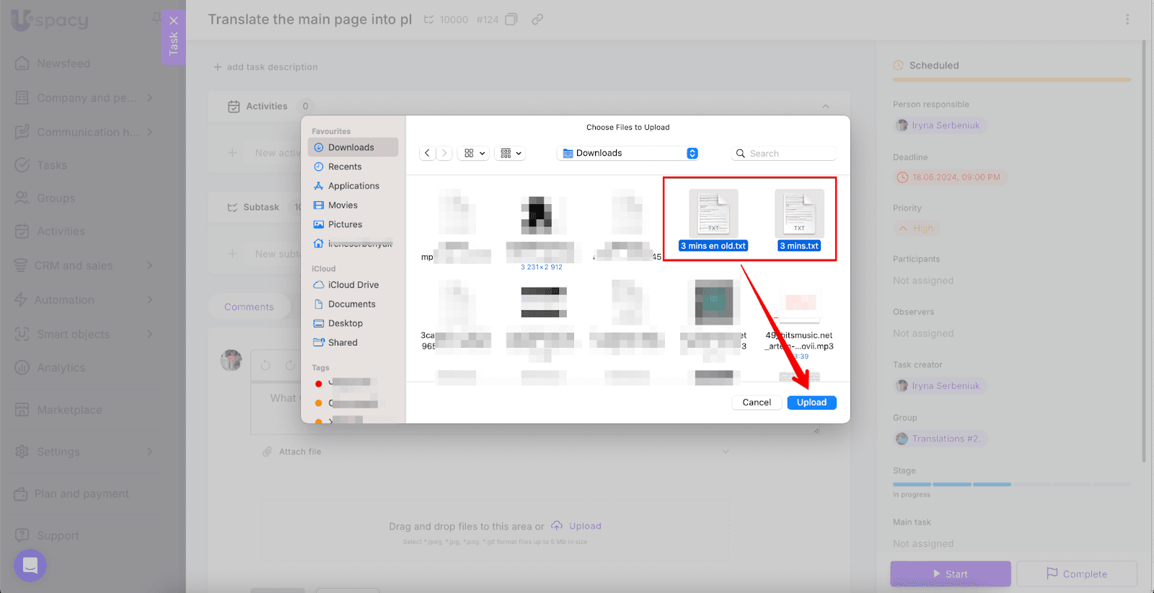The width and height of the screenshot is (1154, 593).
Task: Open the icon view mode dropdown
Action: pyautogui.click(x=474, y=153)
